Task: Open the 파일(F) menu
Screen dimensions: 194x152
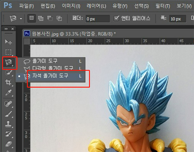Action: (x=27, y=6)
